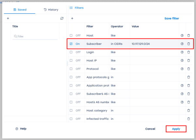Screen dimensions: 196x140
Task: Uncheck the Subscriber filter checkbox
Action: [x=71, y=44]
